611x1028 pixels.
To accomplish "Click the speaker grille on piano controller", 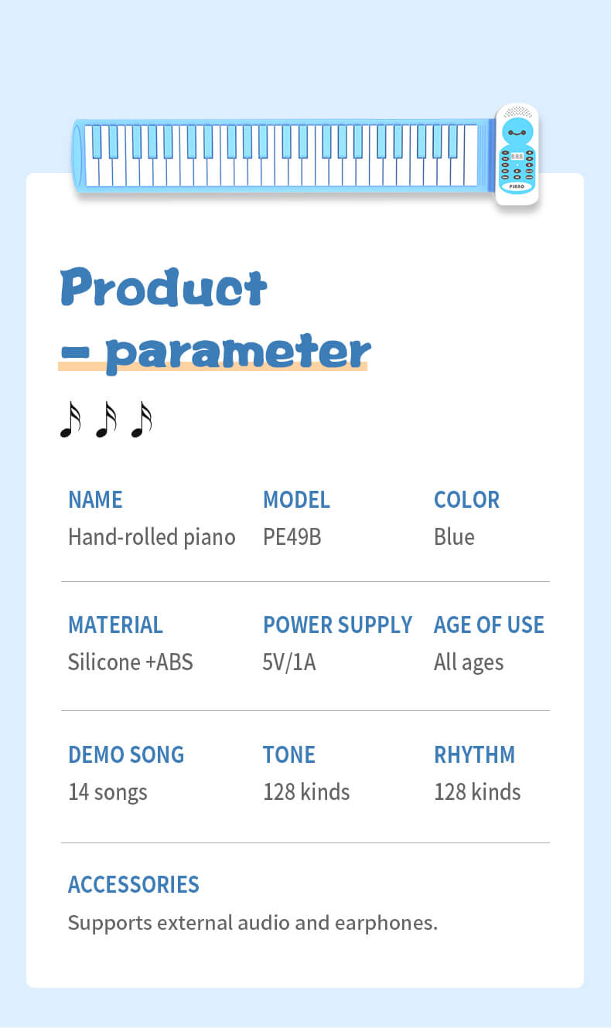I will (517, 113).
